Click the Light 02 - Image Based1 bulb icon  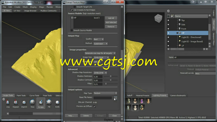180,41
